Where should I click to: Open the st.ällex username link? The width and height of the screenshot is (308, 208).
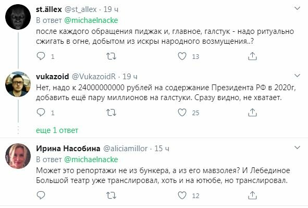point(48,9)
